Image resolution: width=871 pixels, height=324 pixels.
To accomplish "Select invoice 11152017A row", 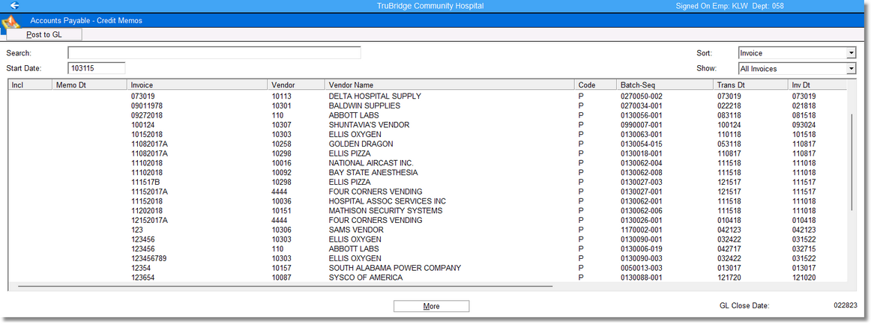I will point(428,192).
